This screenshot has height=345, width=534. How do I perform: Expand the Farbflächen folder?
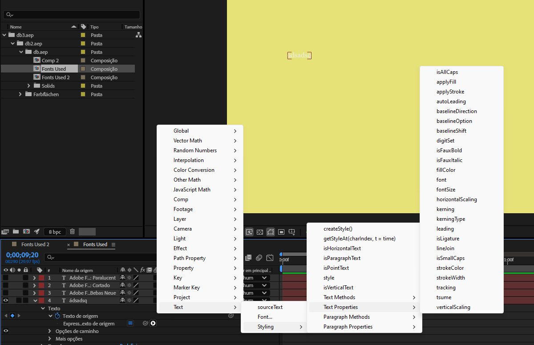pos(20,94)
